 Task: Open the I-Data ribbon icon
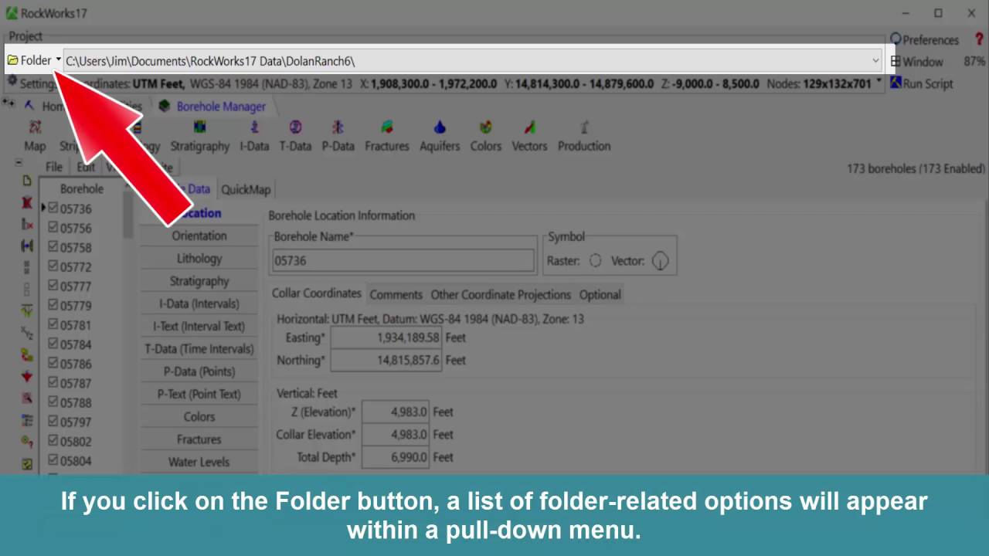(254, 135)
